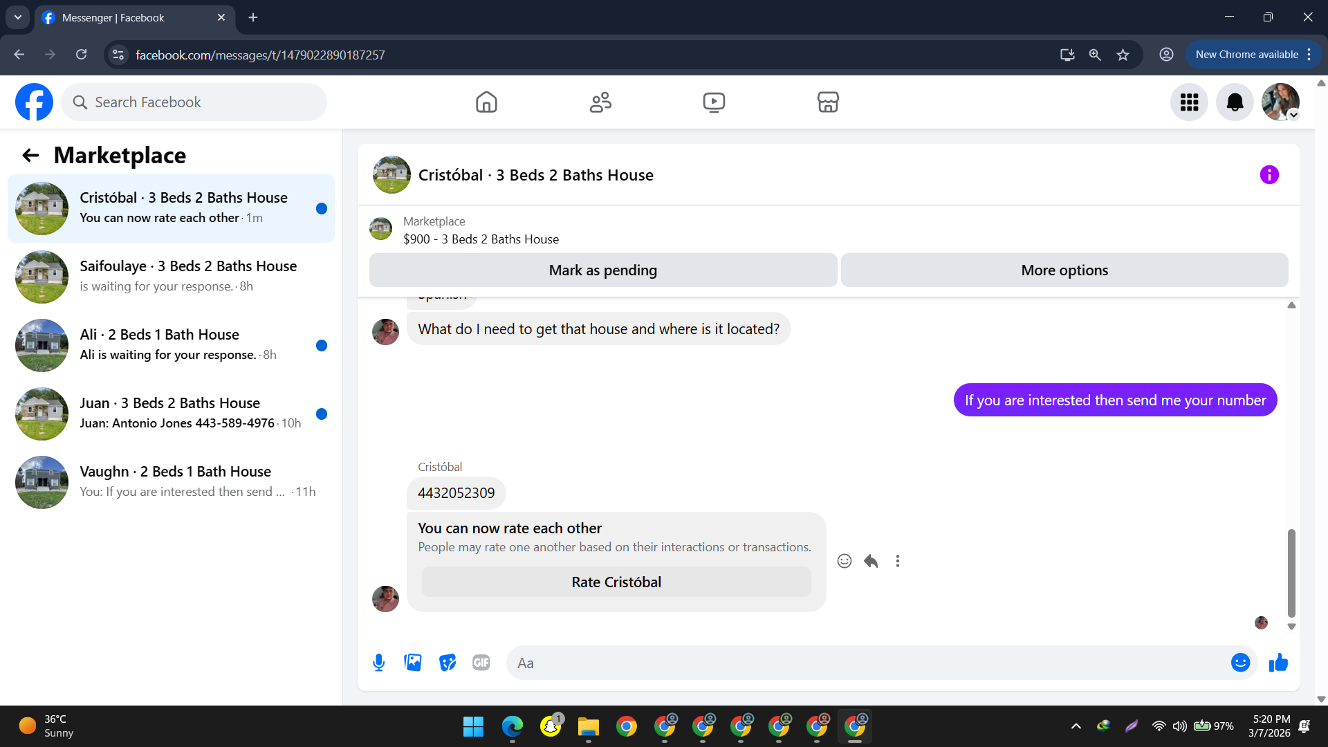1328x747 pixels.
Task: Open the Juan 3 Beds 2 Baths conversation
Action: pos(171,414)
